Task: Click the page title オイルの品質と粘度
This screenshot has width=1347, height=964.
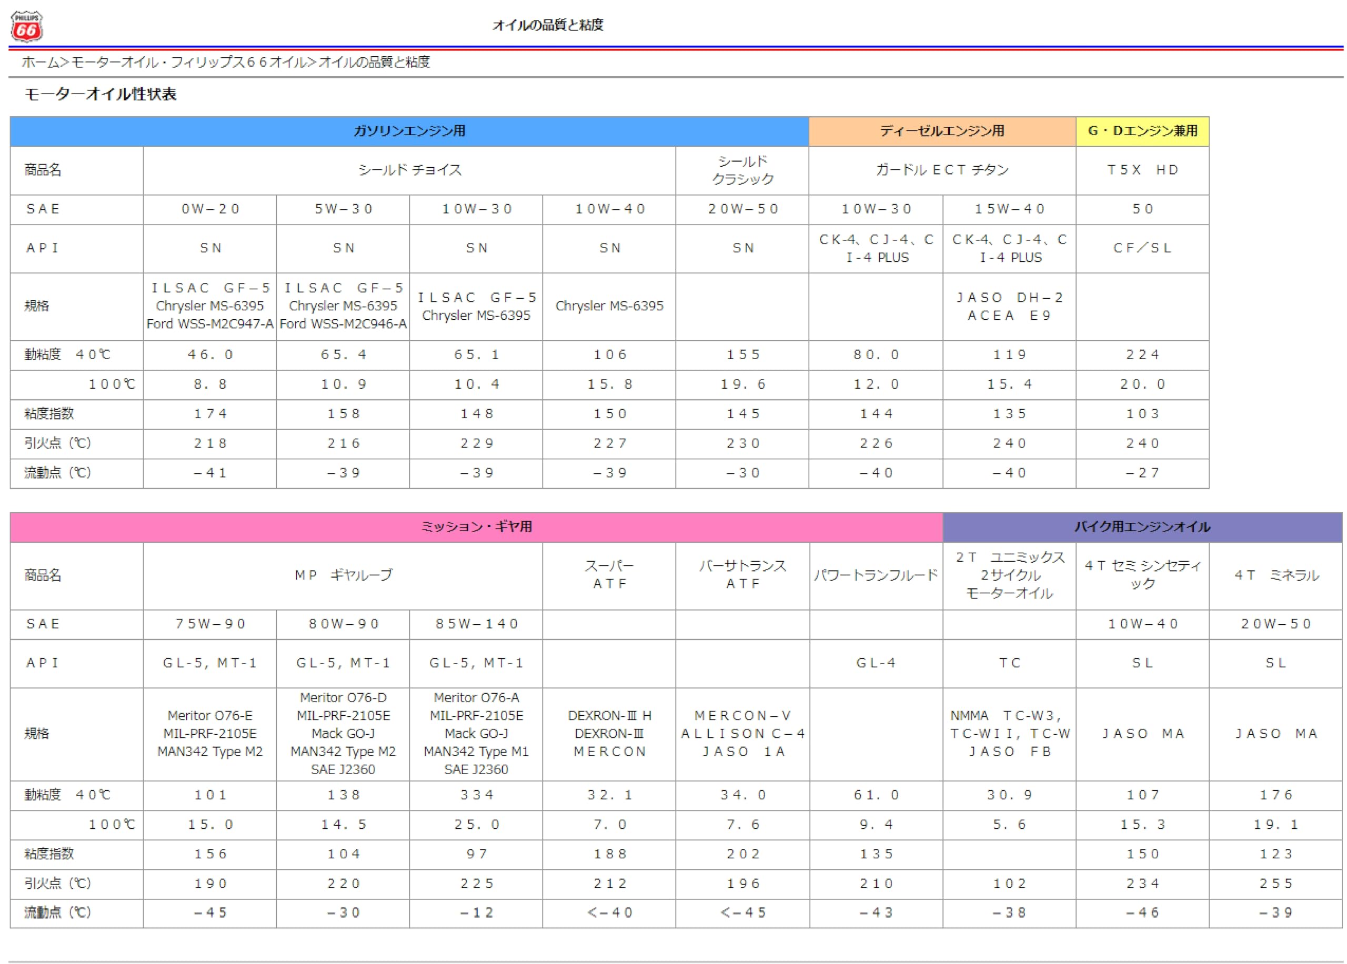Action: pyautogui.click(x=548, y=25)
